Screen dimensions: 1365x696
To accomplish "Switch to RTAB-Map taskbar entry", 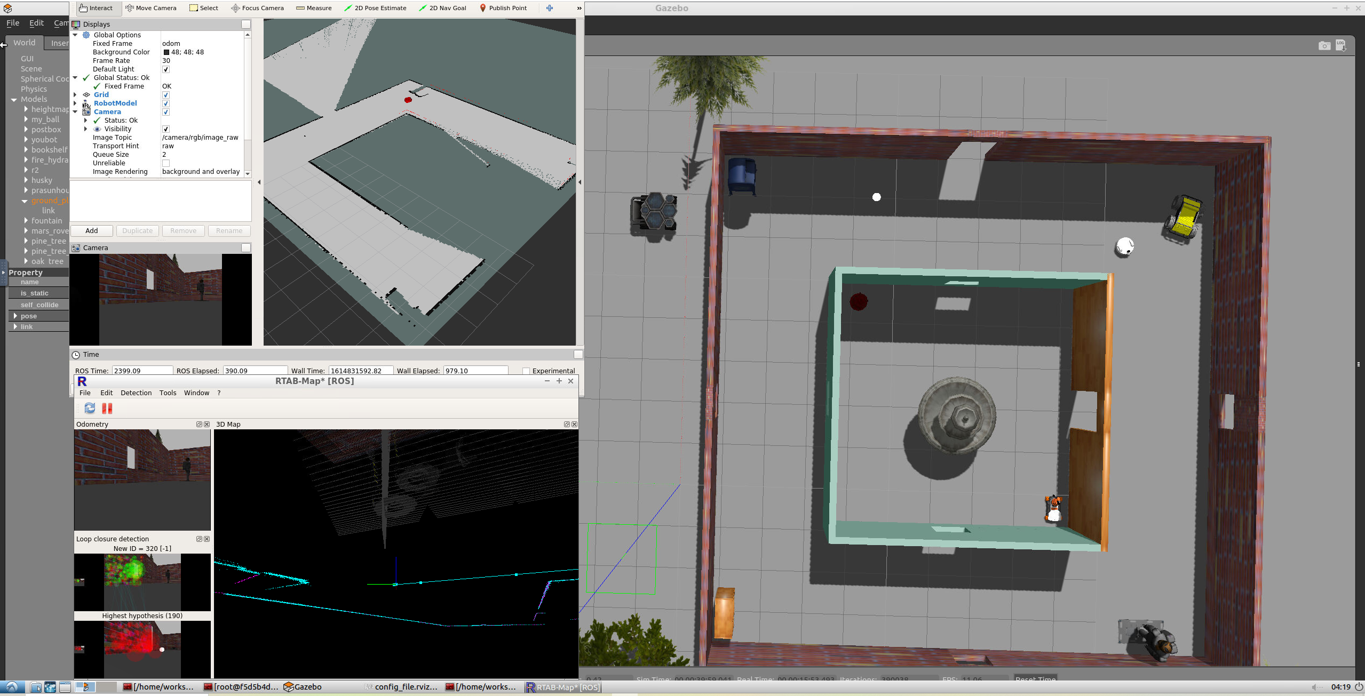I will pyautogui.click(x=563, y=687).
